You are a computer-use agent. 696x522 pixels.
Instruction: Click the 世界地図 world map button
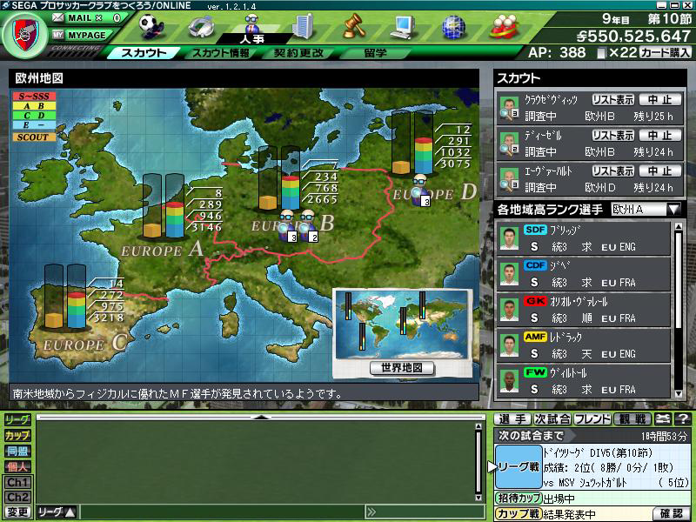402,367
